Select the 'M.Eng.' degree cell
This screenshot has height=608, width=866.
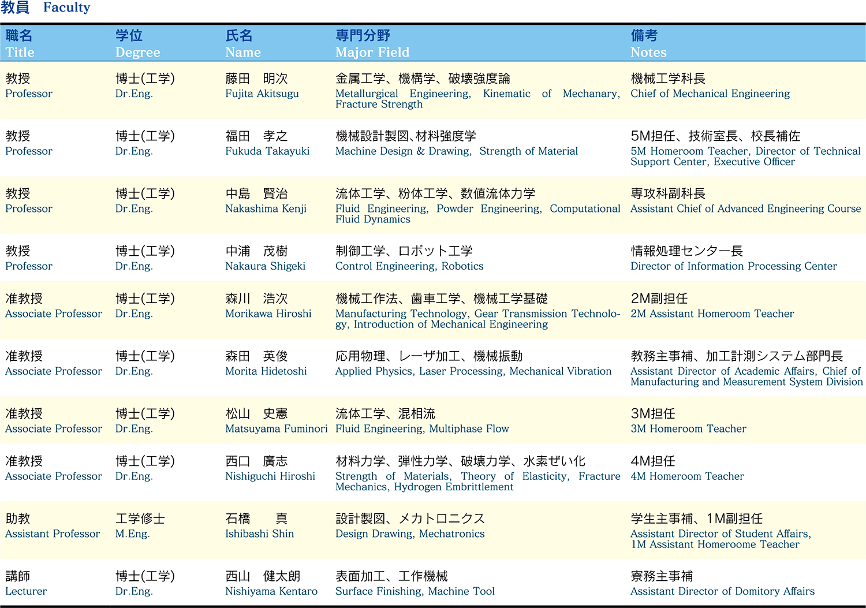pyautogui.click(x=133, y=534)
